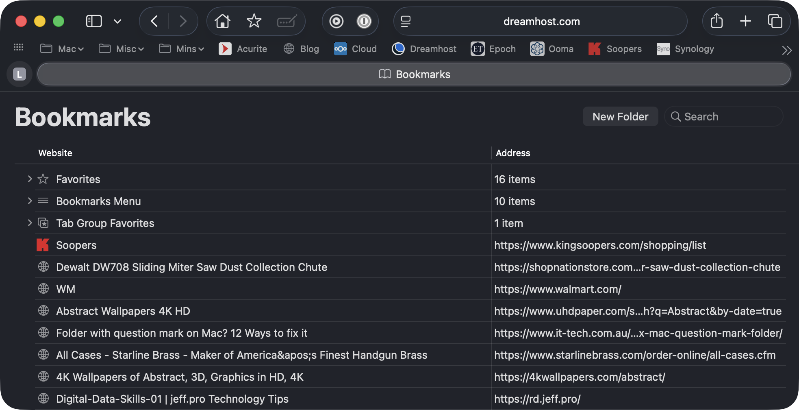Click the Home toolbar icon
The height and width of the screenshot is (410, 799).
(222, 21)
